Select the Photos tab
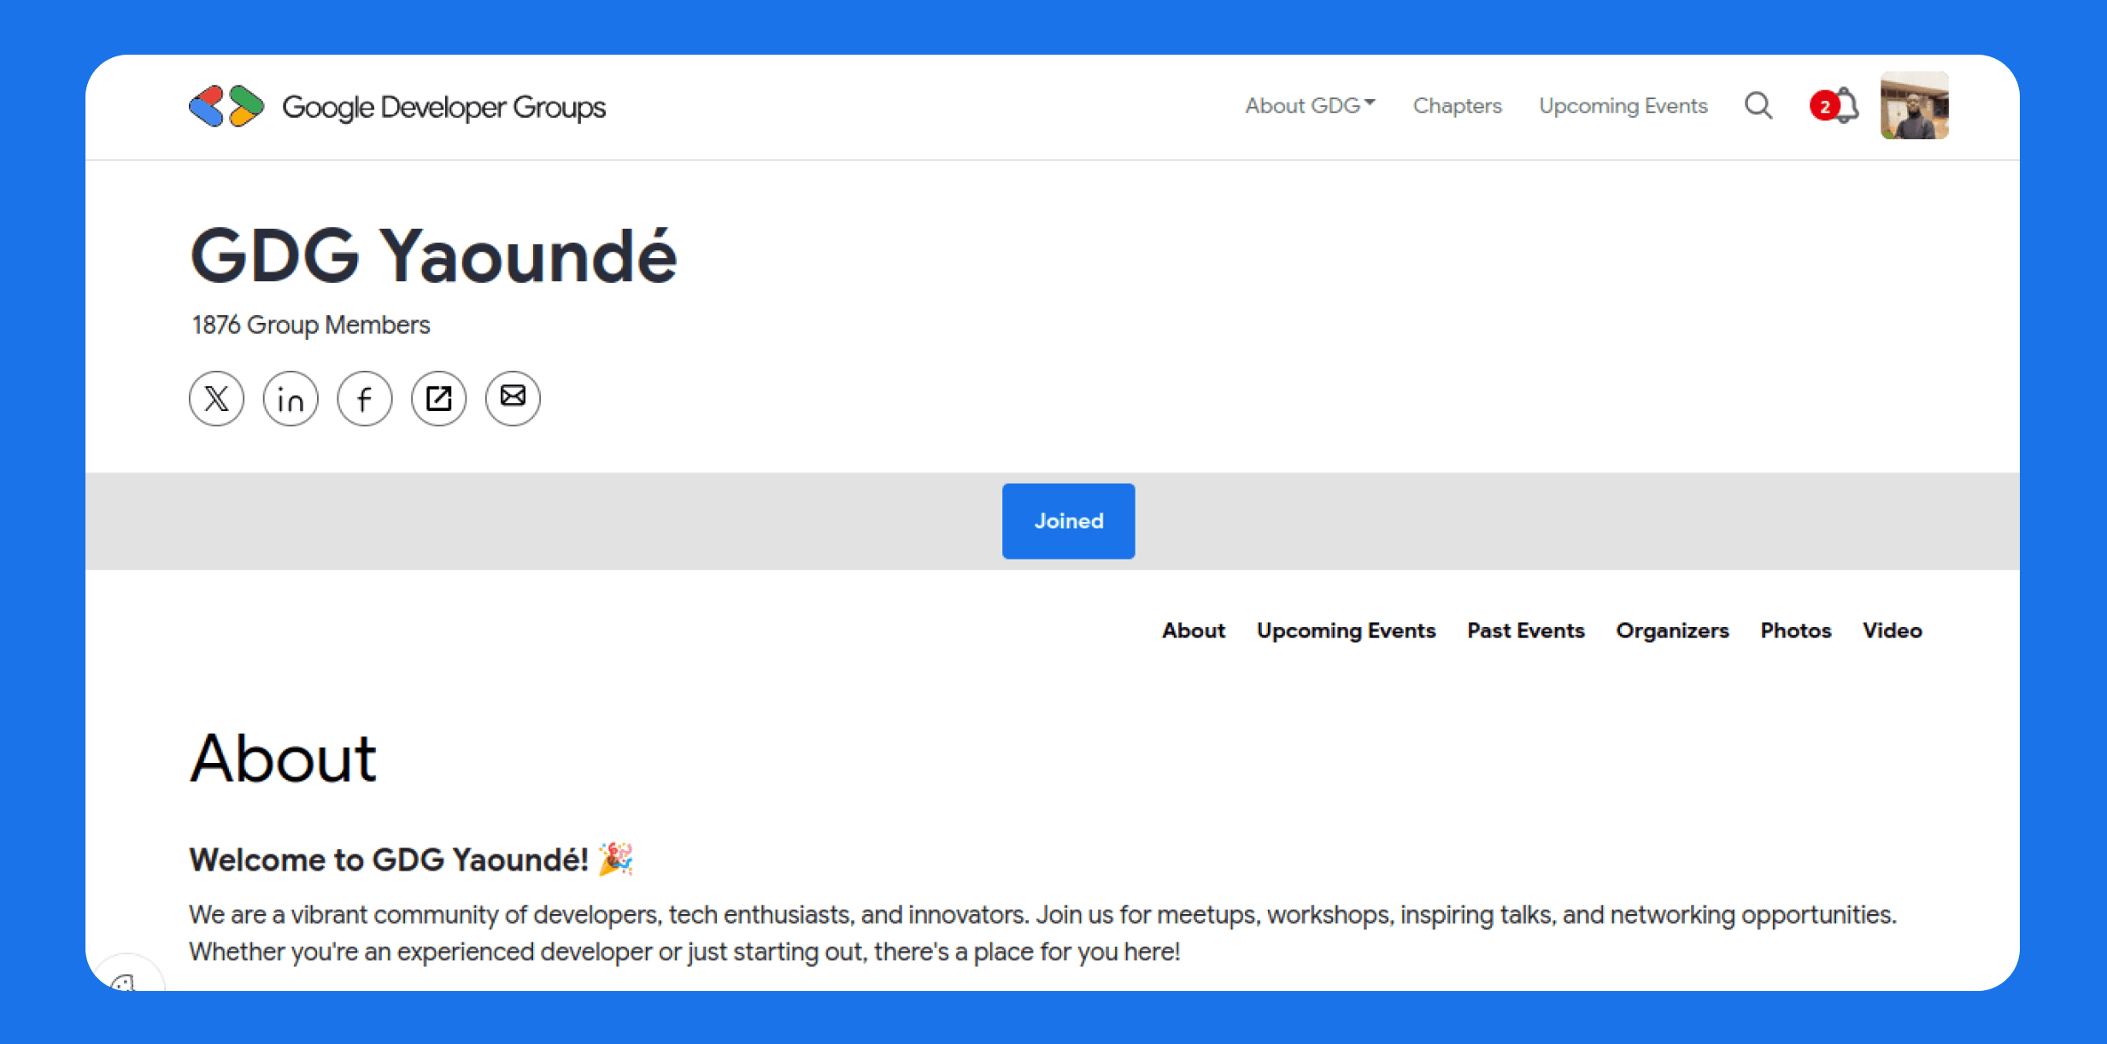The width and height of the screenshot is (2107, 1044). 1796,631
